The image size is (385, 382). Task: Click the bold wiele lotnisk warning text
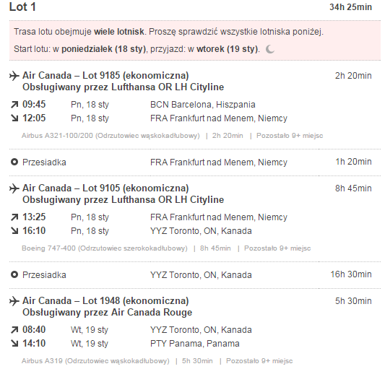pyautogui.click(x=119, y=32)
